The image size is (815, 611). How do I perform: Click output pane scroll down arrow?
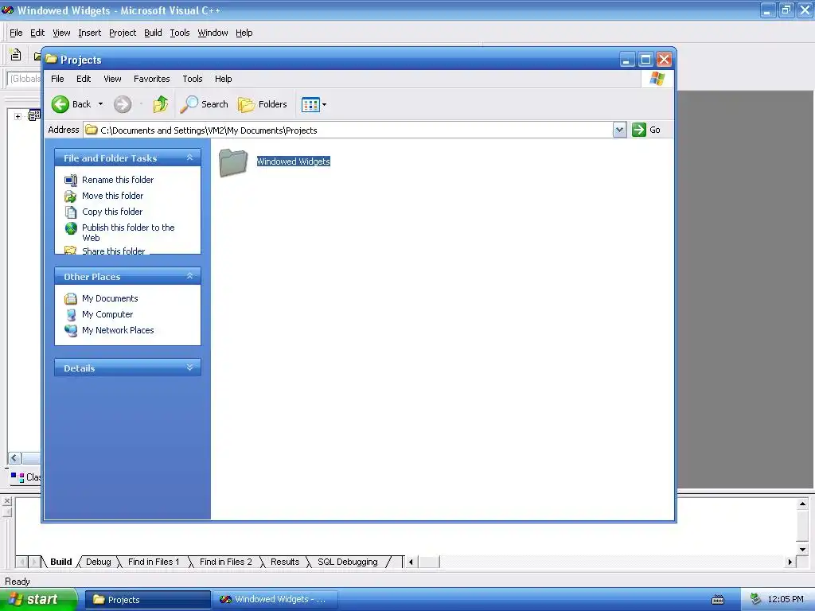(802, 549)
